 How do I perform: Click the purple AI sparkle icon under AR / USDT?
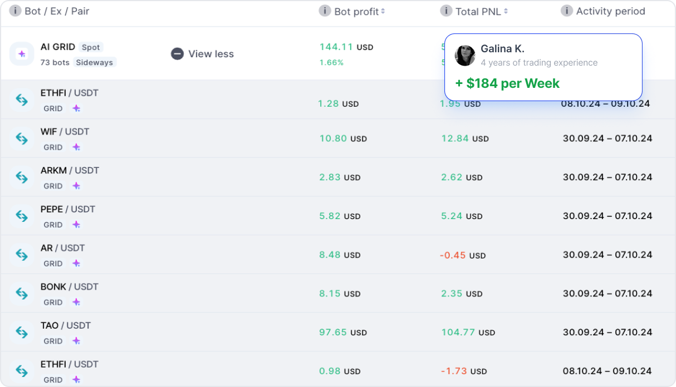pos(76,264)
